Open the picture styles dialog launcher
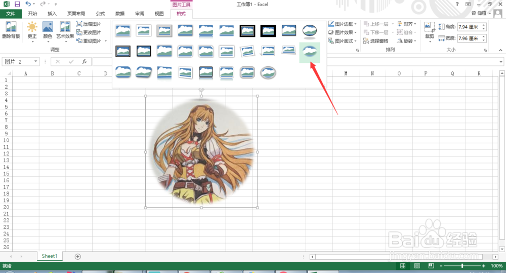Viewport: 506px width, 273px height. 357,50
